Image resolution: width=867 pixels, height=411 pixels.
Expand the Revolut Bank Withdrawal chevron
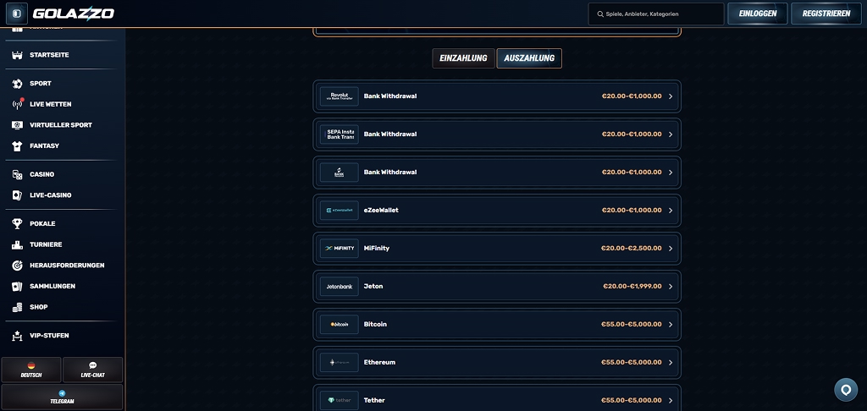(x=671, y=96)
